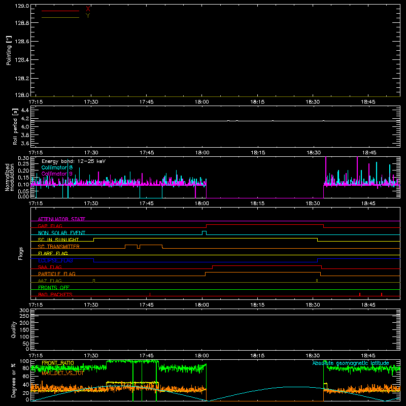Viewport: 406px width, 406px height.
Task: Click the SC_TRANSMITTER flag label
Action: point(59,247)
